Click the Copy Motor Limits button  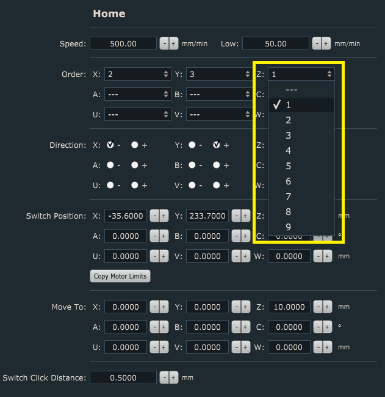pos(120,276)
